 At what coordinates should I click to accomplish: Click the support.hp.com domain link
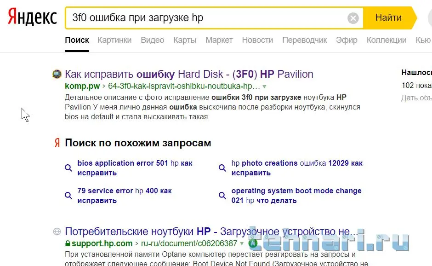click(x=102, y=243)
